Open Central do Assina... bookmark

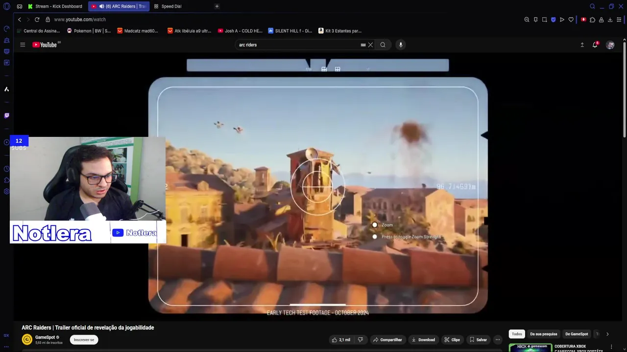point(38,31)
